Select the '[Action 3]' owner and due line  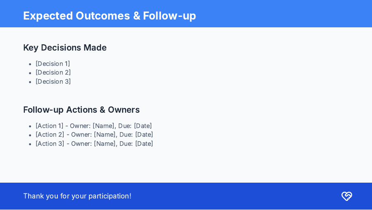point(94,144)
